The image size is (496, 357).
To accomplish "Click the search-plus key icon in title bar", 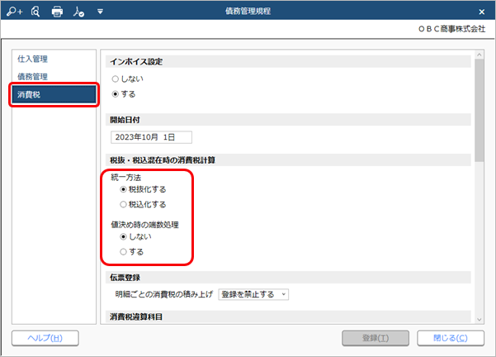I will 15,12.
